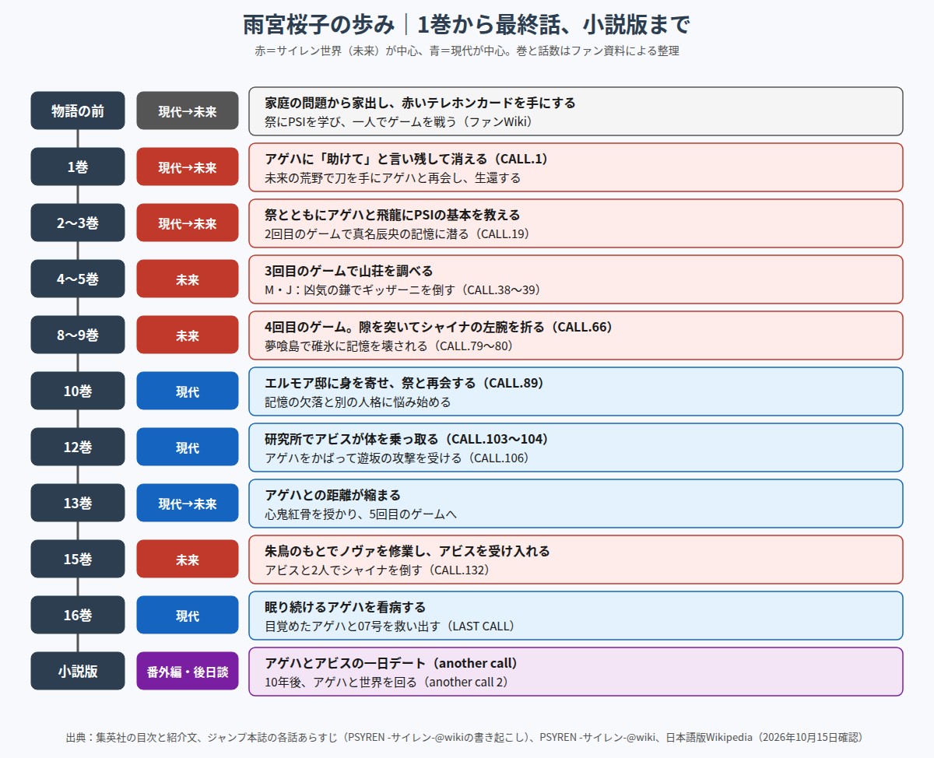
Task: Click the heading エルモア邸に身を寄せ、祭と再会する
Action: click(x=404, y=383)
